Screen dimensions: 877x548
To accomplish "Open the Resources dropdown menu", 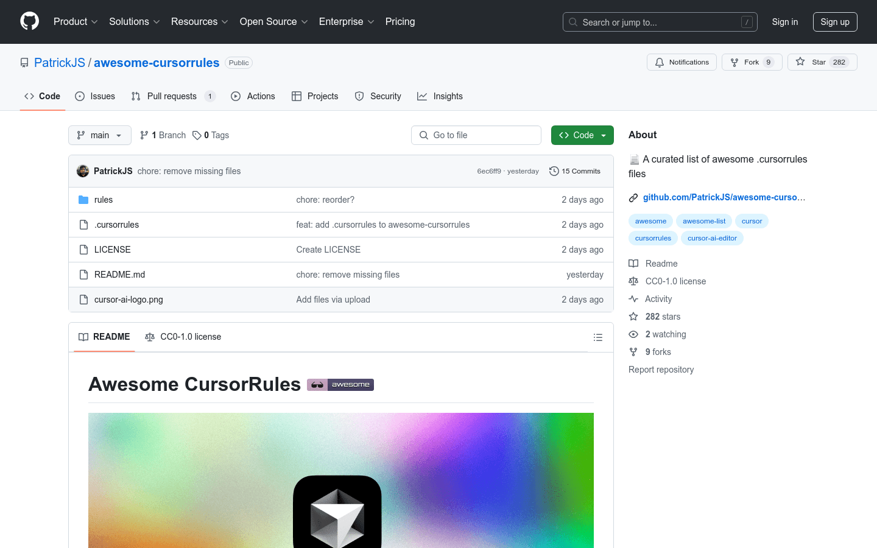I will point(200,21).
